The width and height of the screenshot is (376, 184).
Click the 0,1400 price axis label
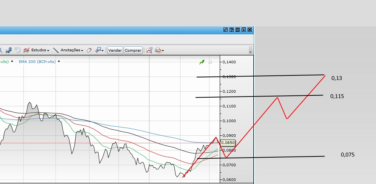coord(229,62)
